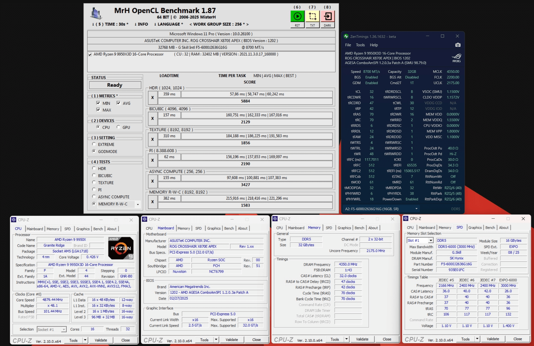
Task: Select the ASYNC COMPUTE test radio button
Action: click(x=94, y=197)
